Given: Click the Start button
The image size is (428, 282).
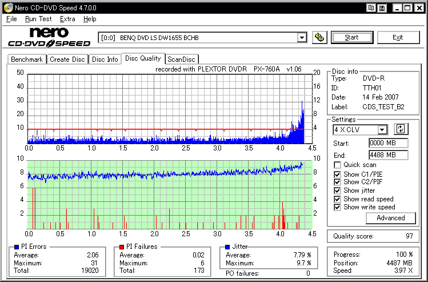Looking at the screenshot, I should tap(351, 37).
